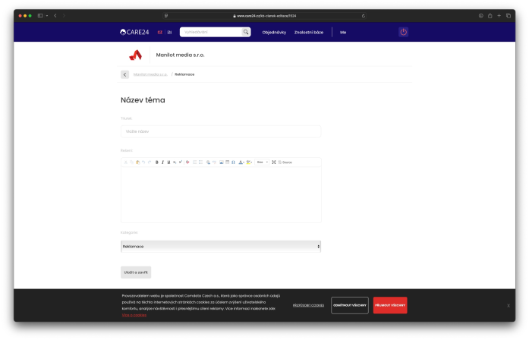The width and height of the screenshot is (529, 340).
Task: Follow the Více o cookies link
Action: 134,315
